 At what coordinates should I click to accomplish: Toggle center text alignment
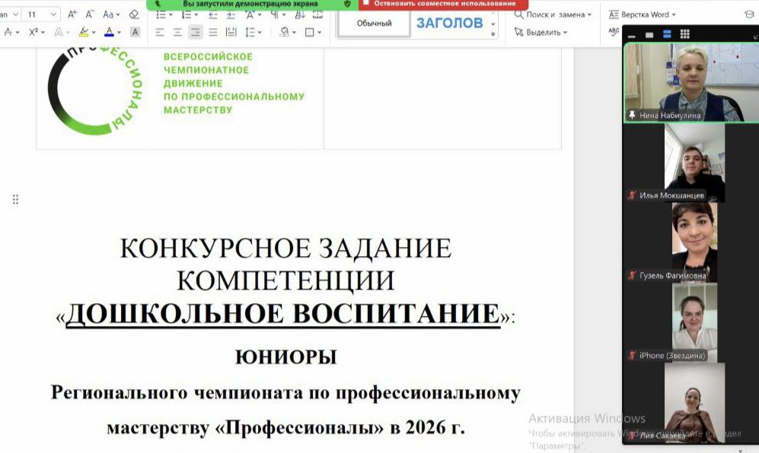[177, 32]
